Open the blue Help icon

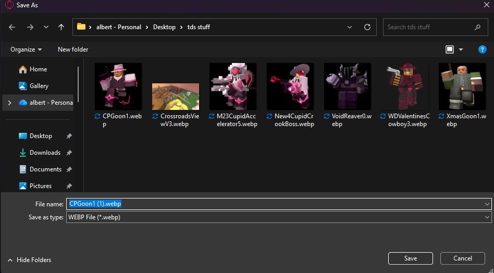coord(482,49)
